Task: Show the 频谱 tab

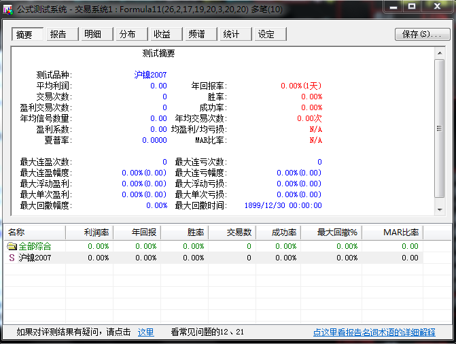Action: coord(201,34)
